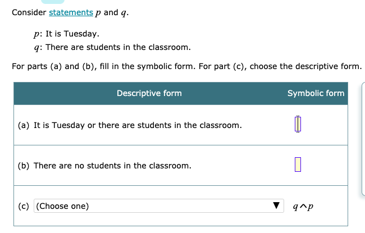The image size is (365, 233).
Task: Click the (a) row label
Action: (24, 125)
